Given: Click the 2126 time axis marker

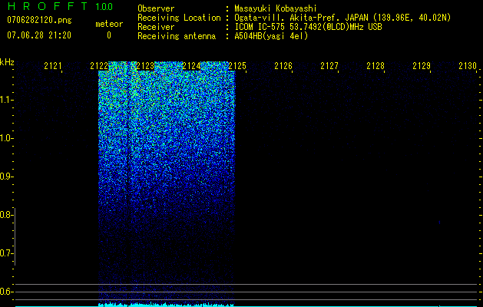Looking at the screenshot, I should click(283, 66).
